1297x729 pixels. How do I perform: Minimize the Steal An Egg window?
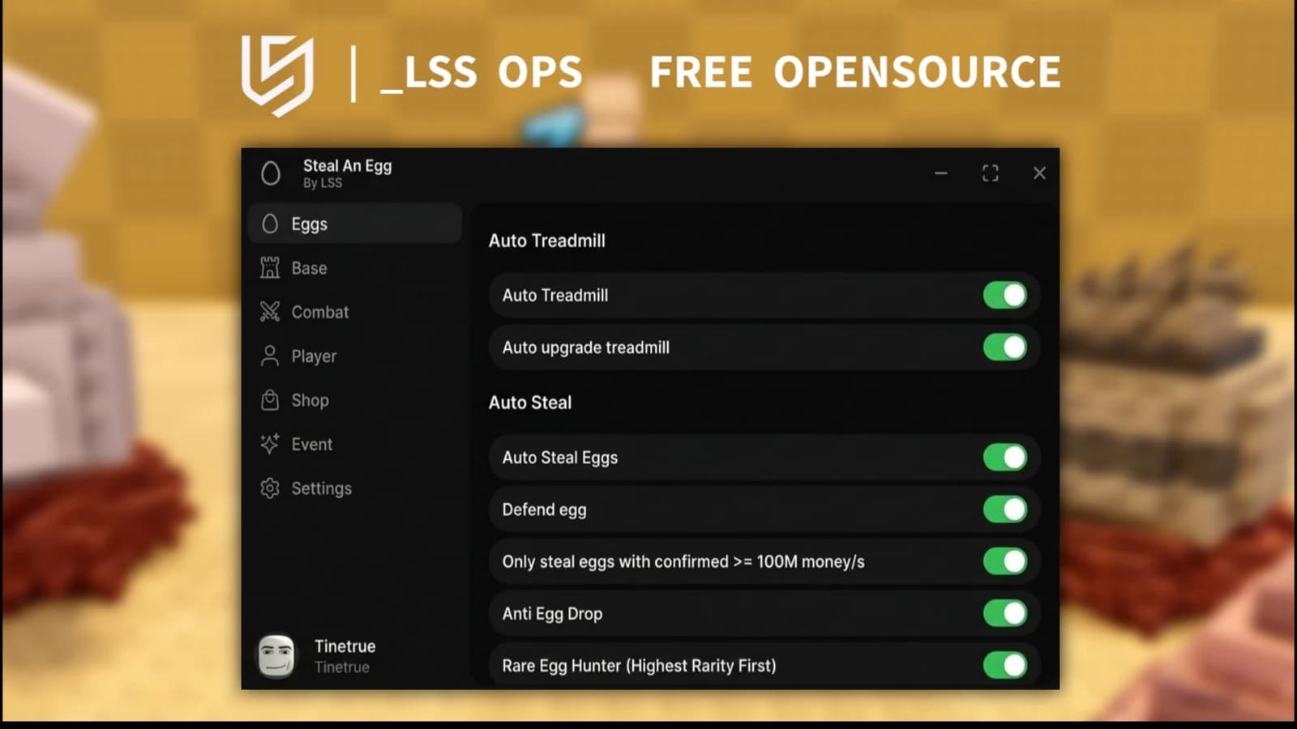[941, 173]
